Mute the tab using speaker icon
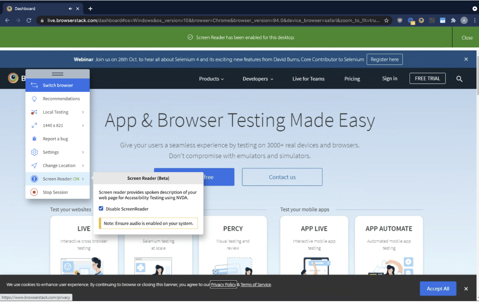The width and height of the screenshot is (479, 304). (x=70, y=9)
